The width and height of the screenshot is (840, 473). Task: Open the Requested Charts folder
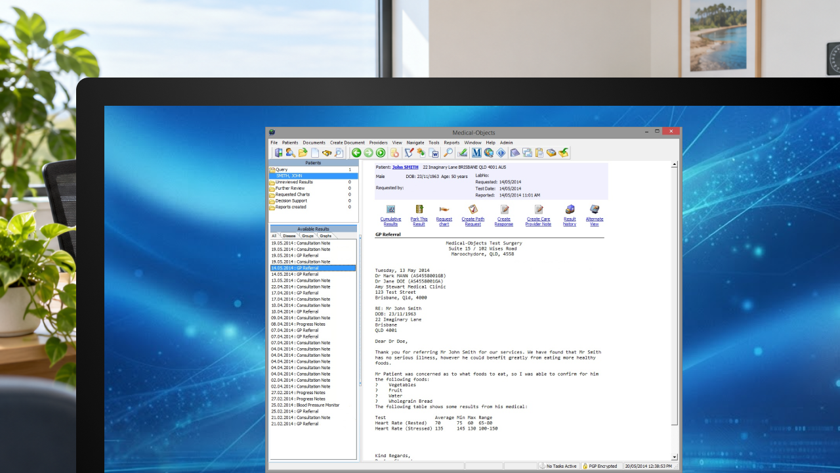point(314,194)
